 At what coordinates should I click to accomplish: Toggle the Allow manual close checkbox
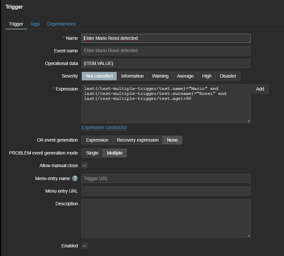pyautogui.click(x=85, y=165)
